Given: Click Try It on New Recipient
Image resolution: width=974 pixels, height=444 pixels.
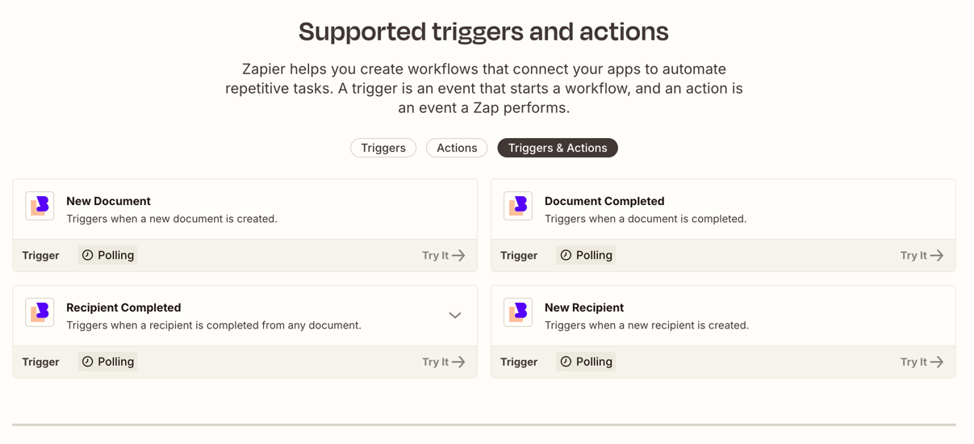Looking at the screenshot, I should [922, 362].
